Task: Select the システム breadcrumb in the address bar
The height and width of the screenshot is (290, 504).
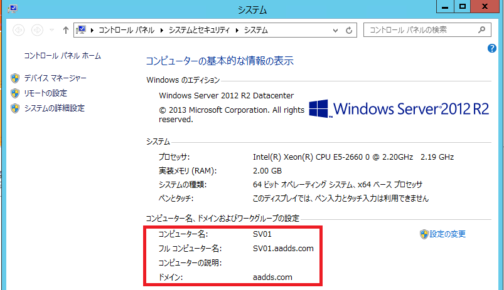Action: pyautogui.click(x=256, y=30)
